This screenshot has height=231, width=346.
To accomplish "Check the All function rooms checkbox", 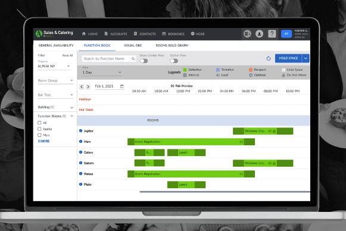I will [39, 123].
